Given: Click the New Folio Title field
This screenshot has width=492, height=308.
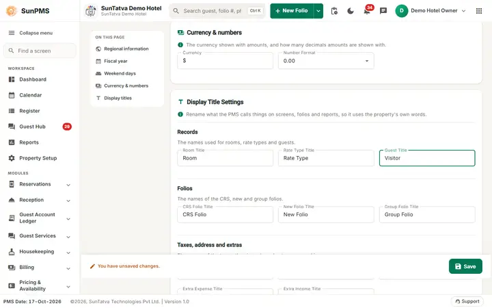Looking at the screenshot, I should click(x=326, y=214).
